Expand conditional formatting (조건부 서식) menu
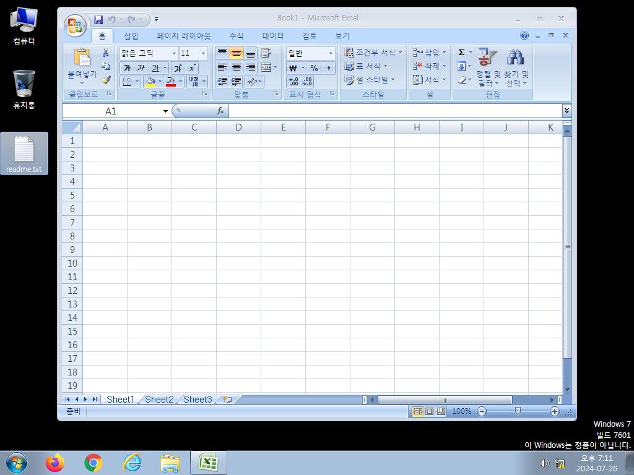The width and height of the screenshot is (634, 475). tap(373, 53)
